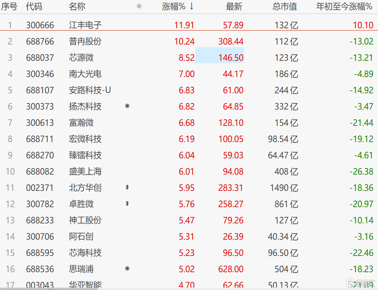
Task: Click the marker icon on the 思瑞浦 row
Action: pos(127,269)
